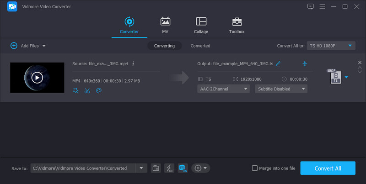Rename output file with pencil icon

pyautogui.click(x=278, y=63)
